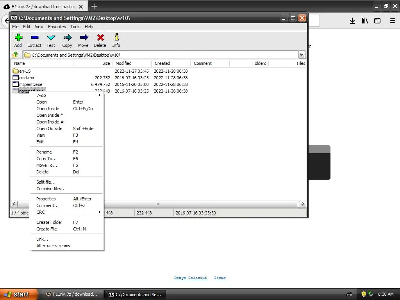Click the keyboard tray icon
The image size is (400, 300).
pos(349,295)
